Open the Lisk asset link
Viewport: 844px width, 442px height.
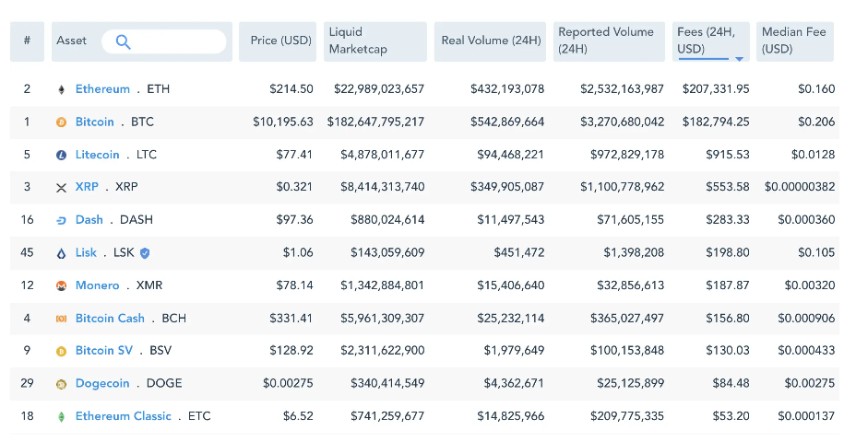pyautogui.click(x=86, y=252)
